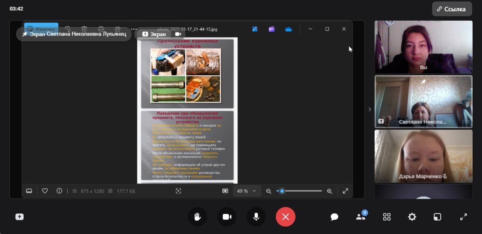This screenshot has height=234, width=482.
Task: Click Дарья Марченко's muted microphone indicator
Action: point(444,177)
